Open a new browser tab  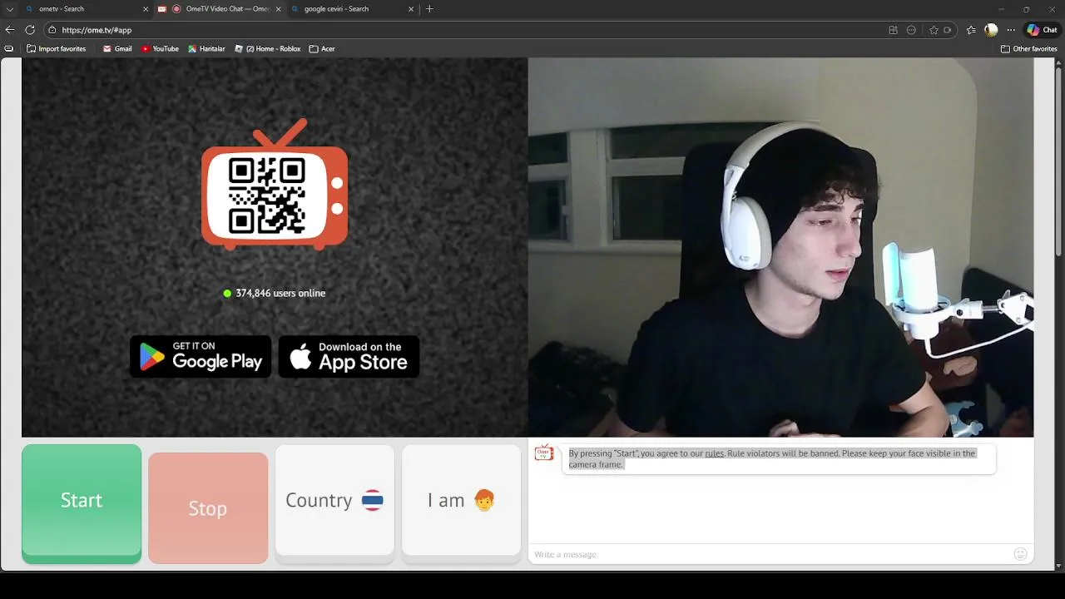tap(429, 9)
